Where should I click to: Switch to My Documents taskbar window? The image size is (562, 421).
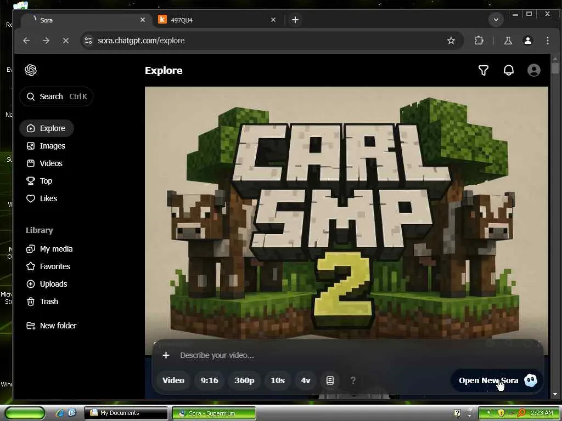point(126,413)
